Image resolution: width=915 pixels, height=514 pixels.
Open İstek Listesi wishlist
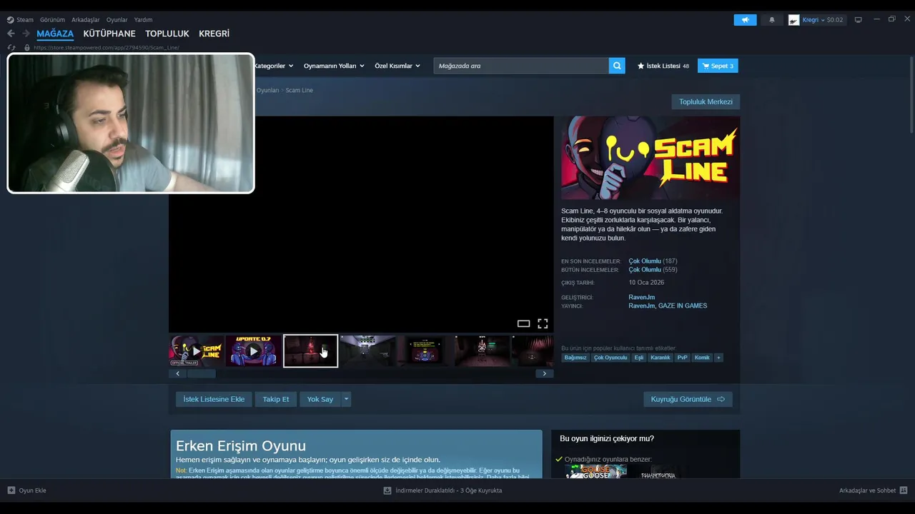(x=663, y=66)
